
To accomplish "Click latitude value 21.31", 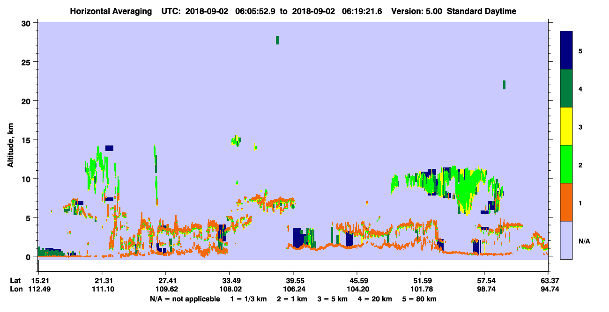I will point(102,281).
